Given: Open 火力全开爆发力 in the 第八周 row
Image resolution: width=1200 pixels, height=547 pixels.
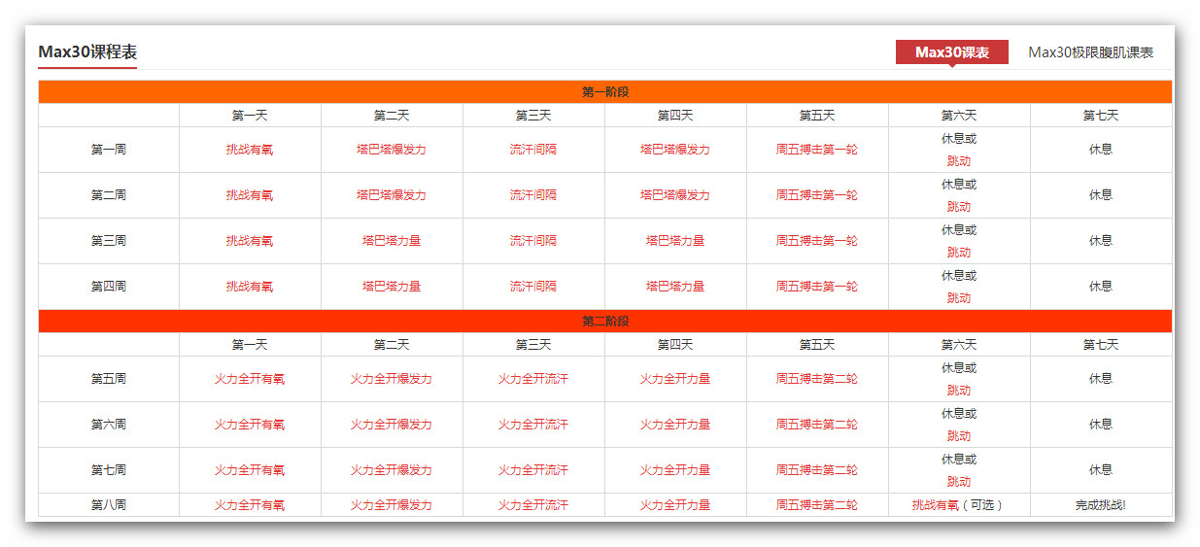Looking at the screenshot, I should tap(392, 505).
